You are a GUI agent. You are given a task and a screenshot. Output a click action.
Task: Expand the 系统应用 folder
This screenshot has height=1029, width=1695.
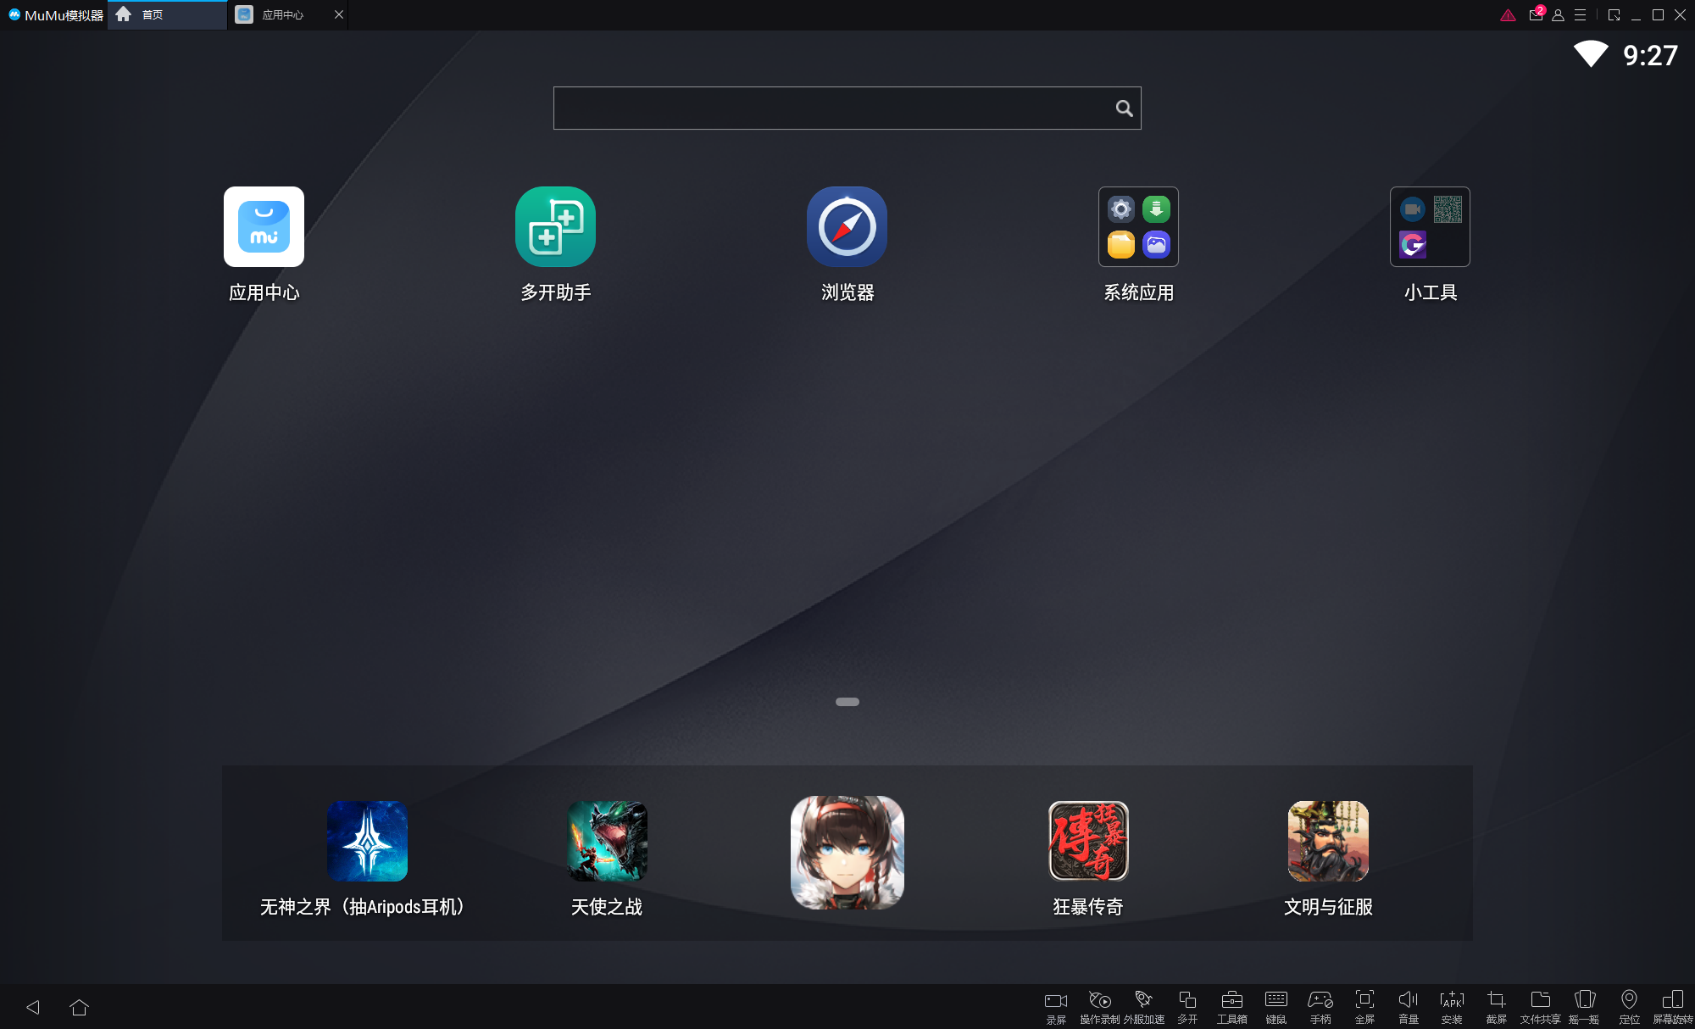pos(1138,227)
